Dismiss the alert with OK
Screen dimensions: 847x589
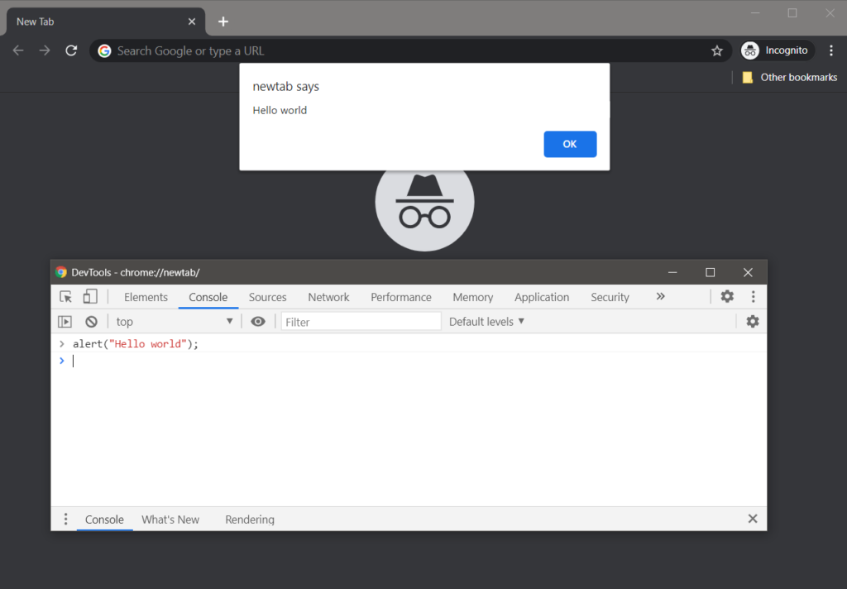tap(570, 143)
